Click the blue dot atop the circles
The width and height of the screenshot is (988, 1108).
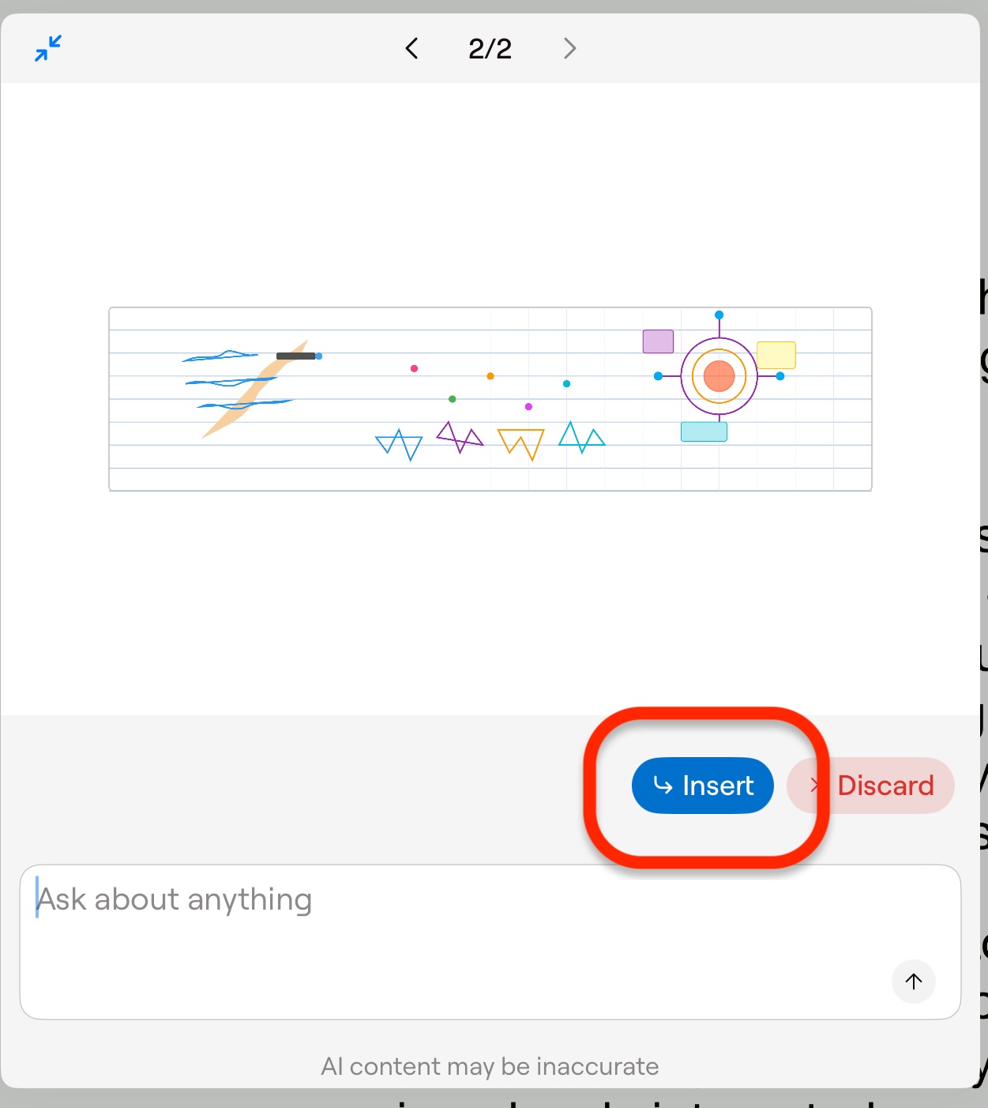(x=719, y=315)
